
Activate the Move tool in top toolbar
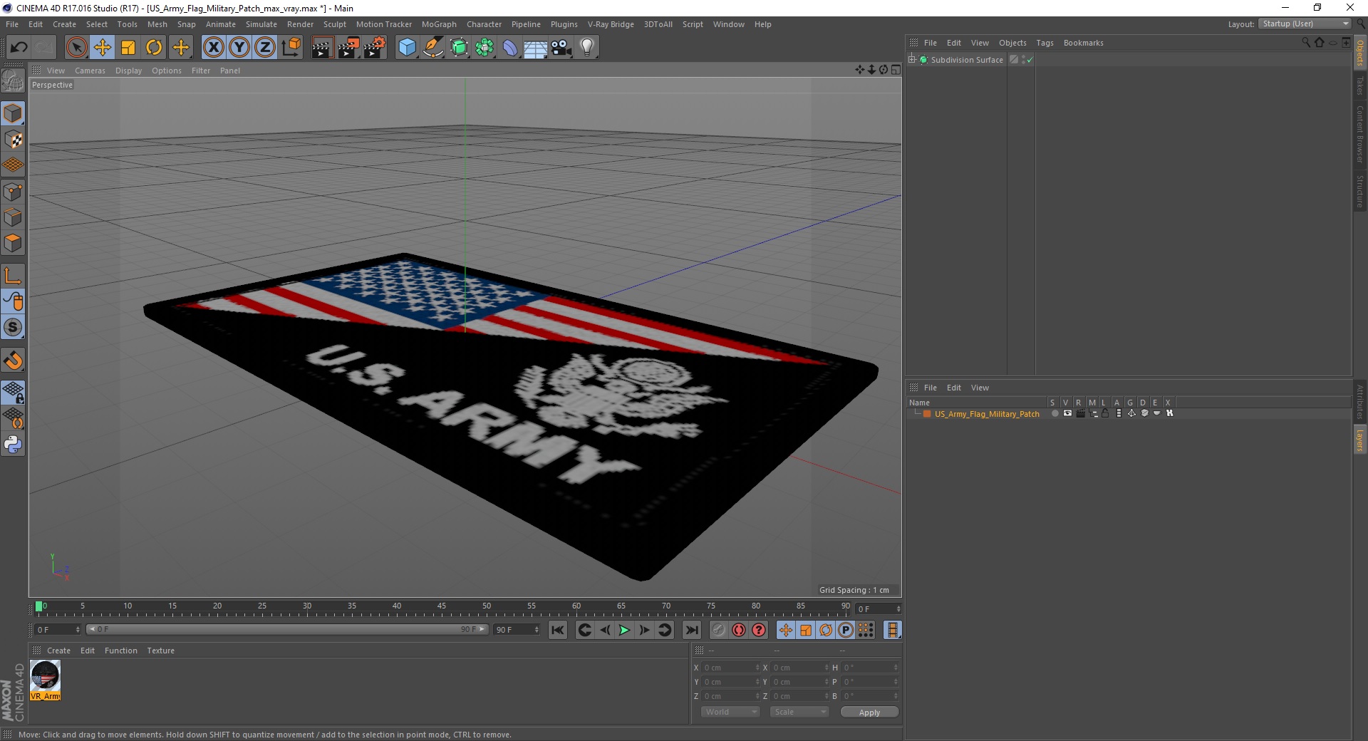tap(103, 48)
